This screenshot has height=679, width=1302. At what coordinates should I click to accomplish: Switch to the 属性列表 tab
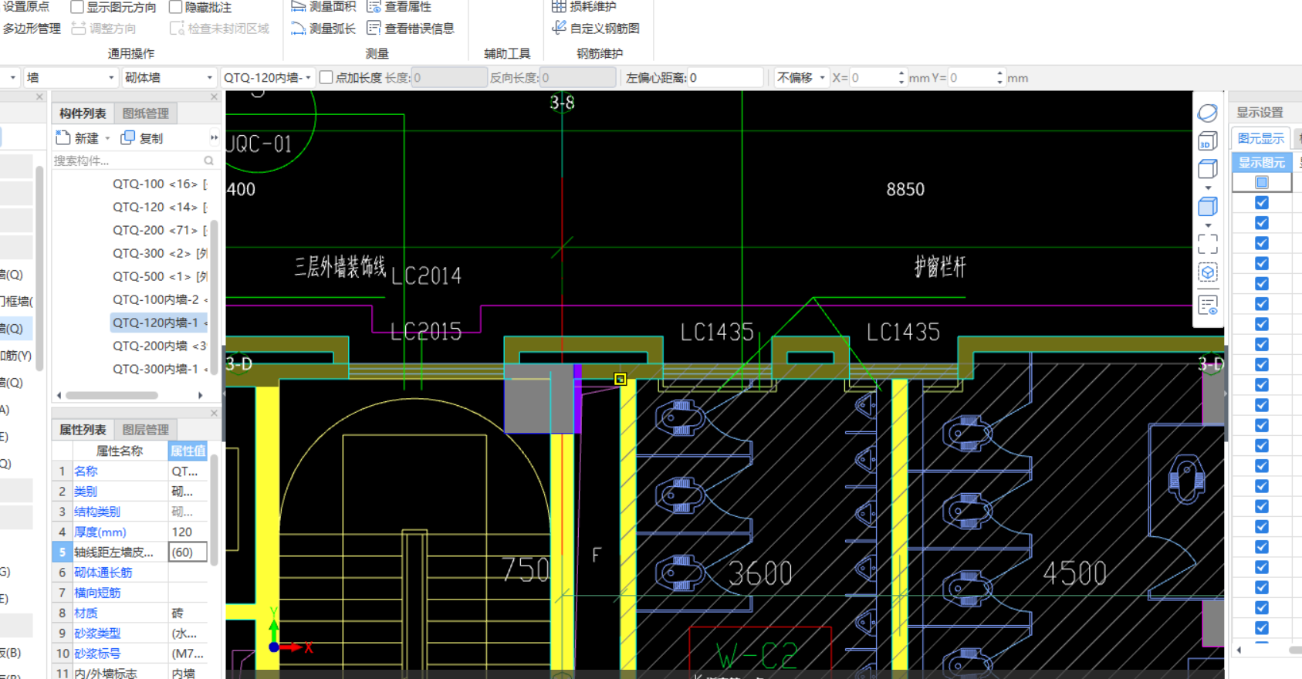click(83, 430)
